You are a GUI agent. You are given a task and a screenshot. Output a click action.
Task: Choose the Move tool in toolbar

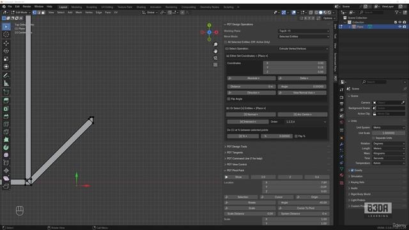[6, 43]
